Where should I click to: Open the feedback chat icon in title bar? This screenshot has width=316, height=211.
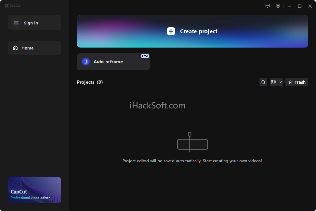[x=268, y=6]
